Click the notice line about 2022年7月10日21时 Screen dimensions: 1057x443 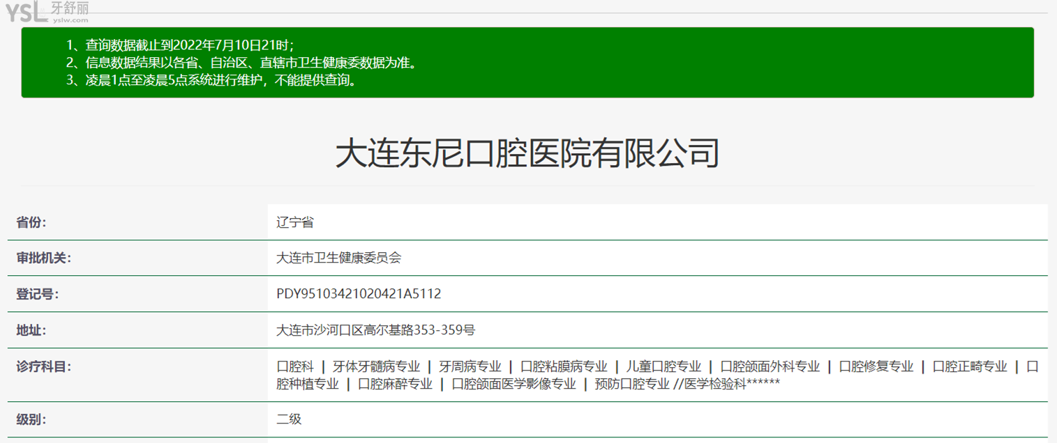tap(181, 45)
